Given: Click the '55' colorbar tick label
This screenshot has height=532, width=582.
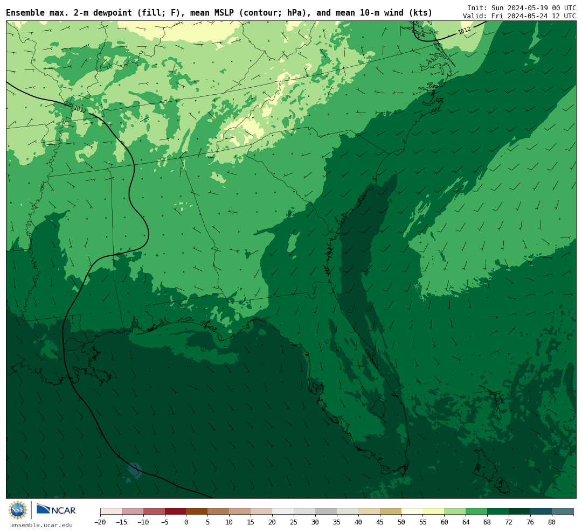Looking at the screenshot, I should pos(423,522).
